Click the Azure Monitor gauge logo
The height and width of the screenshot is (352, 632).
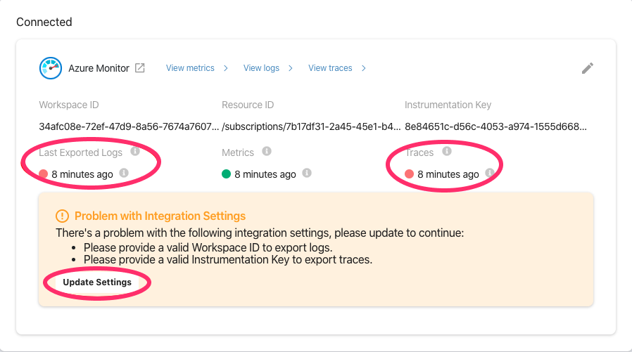click(51, 68)
